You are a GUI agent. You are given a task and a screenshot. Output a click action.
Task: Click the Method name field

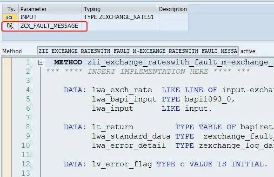click(x=138, y=51)
